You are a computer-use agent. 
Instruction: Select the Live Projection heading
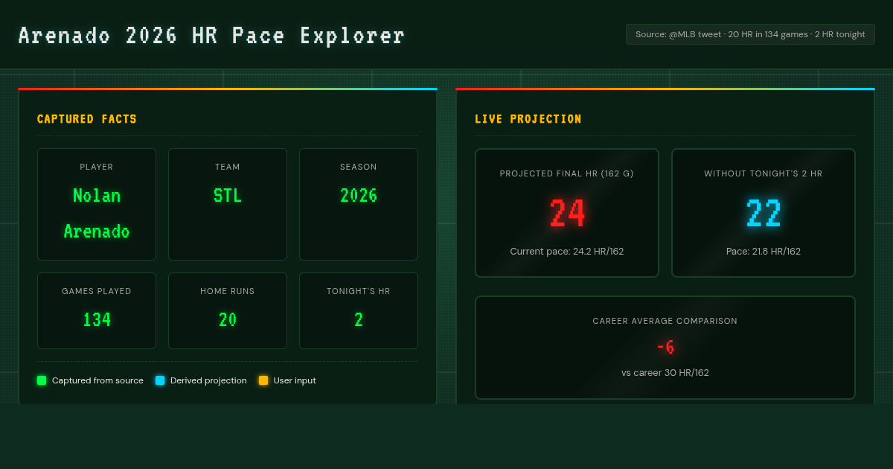coord(528,119)
